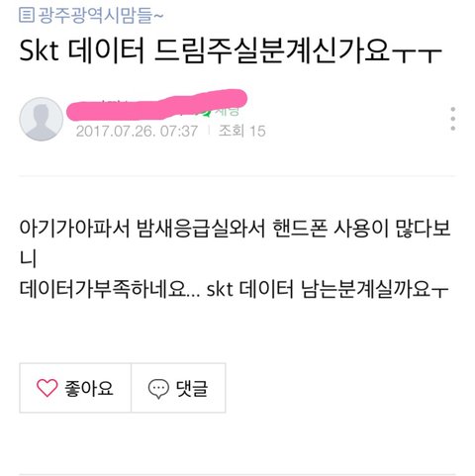Click the word Skt in post title

tap(39, 51)
